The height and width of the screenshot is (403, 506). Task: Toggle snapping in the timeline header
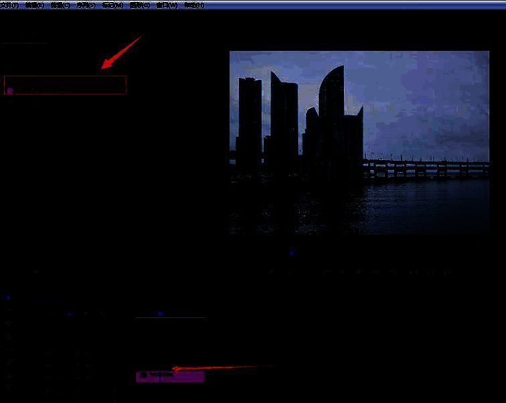pos(69,313)
